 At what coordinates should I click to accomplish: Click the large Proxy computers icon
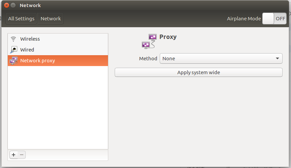(149, 41)
